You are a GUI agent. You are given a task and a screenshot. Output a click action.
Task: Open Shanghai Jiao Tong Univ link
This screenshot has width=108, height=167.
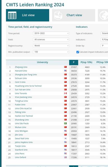point(26,75)
